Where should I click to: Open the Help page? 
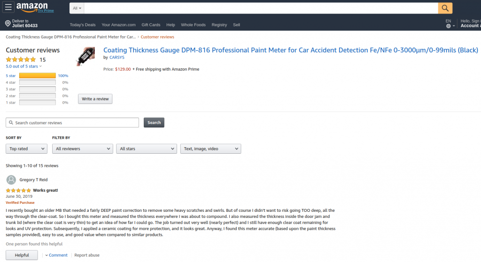[x=171, y=25]
